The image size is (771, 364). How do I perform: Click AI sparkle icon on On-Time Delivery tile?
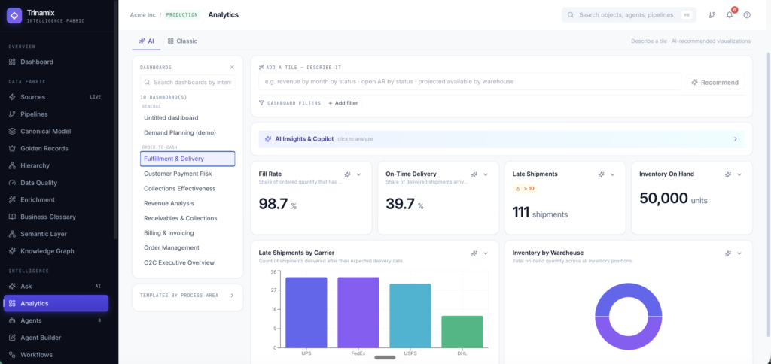(x=474, y=174)
